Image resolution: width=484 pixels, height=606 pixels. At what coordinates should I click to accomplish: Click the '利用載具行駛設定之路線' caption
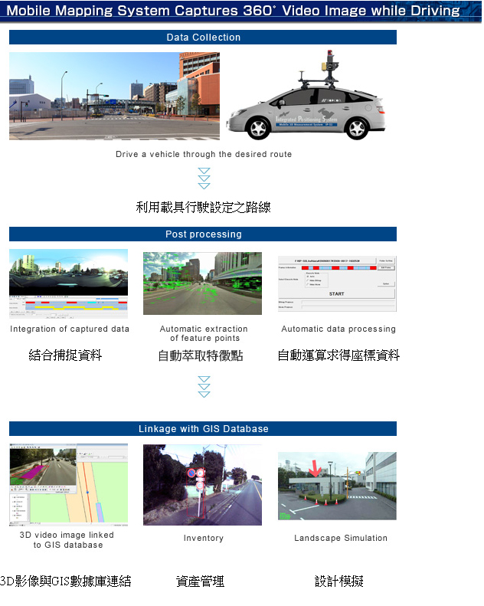tap(204, 208)
